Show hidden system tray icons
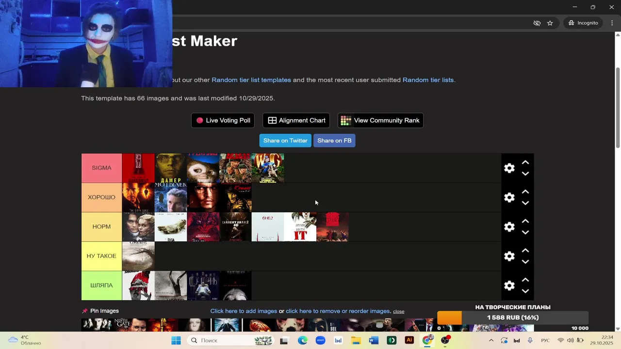The height and width of the screenshot is (349, 621). [x=491, y=340]
